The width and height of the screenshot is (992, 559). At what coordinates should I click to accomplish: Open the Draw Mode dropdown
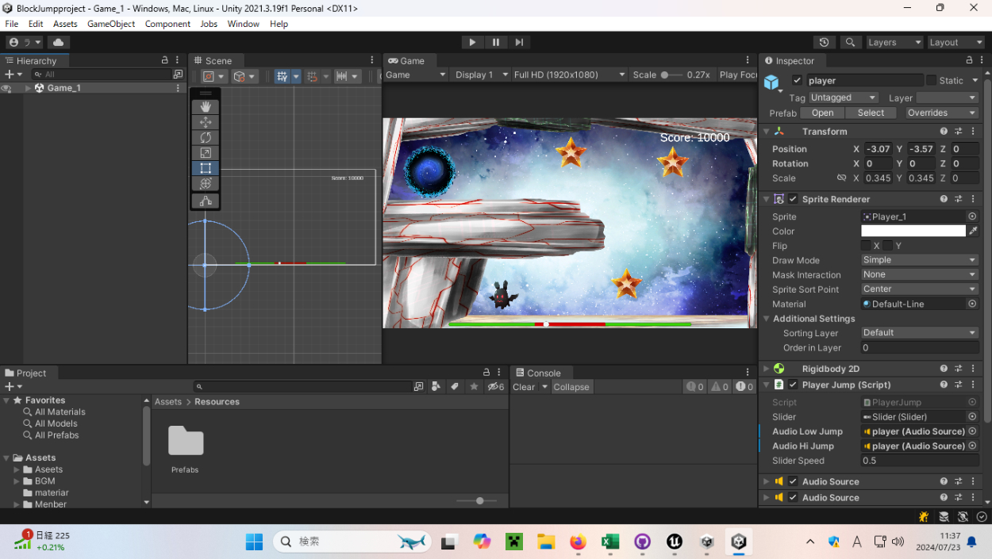click(919, 260)
